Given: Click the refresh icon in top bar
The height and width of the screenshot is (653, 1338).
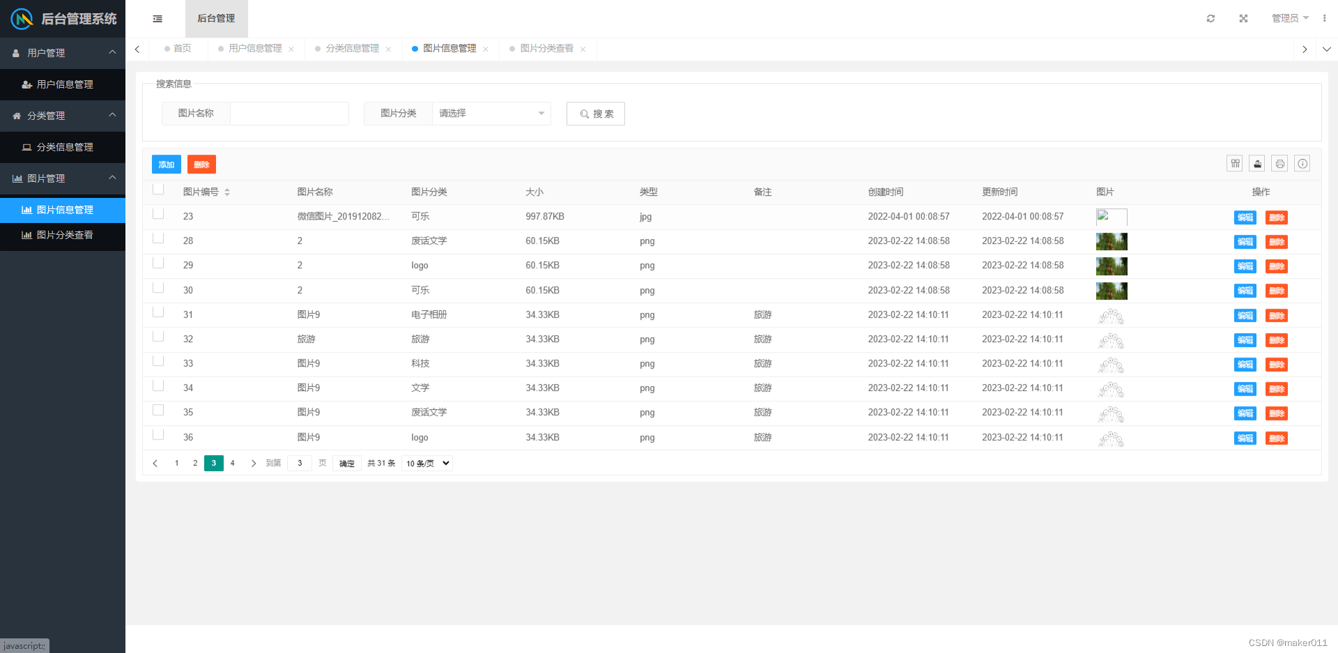Looking at the screenshot, I should tap(1210, 19).
